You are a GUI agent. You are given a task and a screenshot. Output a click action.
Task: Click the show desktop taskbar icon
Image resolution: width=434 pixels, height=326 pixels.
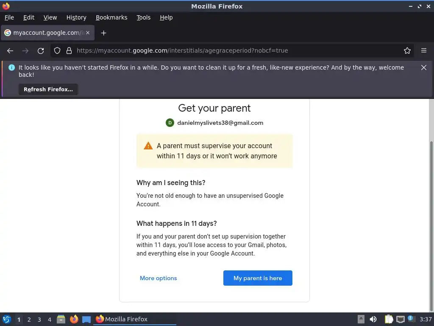86,320
